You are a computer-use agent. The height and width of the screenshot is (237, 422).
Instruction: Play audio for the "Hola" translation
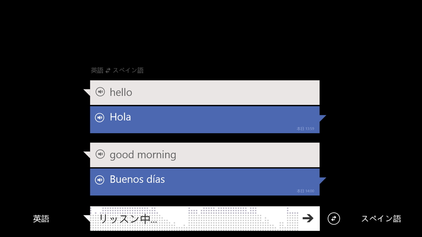99,116
